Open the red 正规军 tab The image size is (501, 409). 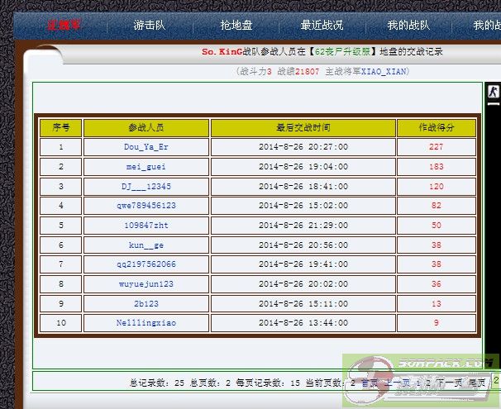pos(63,25)
